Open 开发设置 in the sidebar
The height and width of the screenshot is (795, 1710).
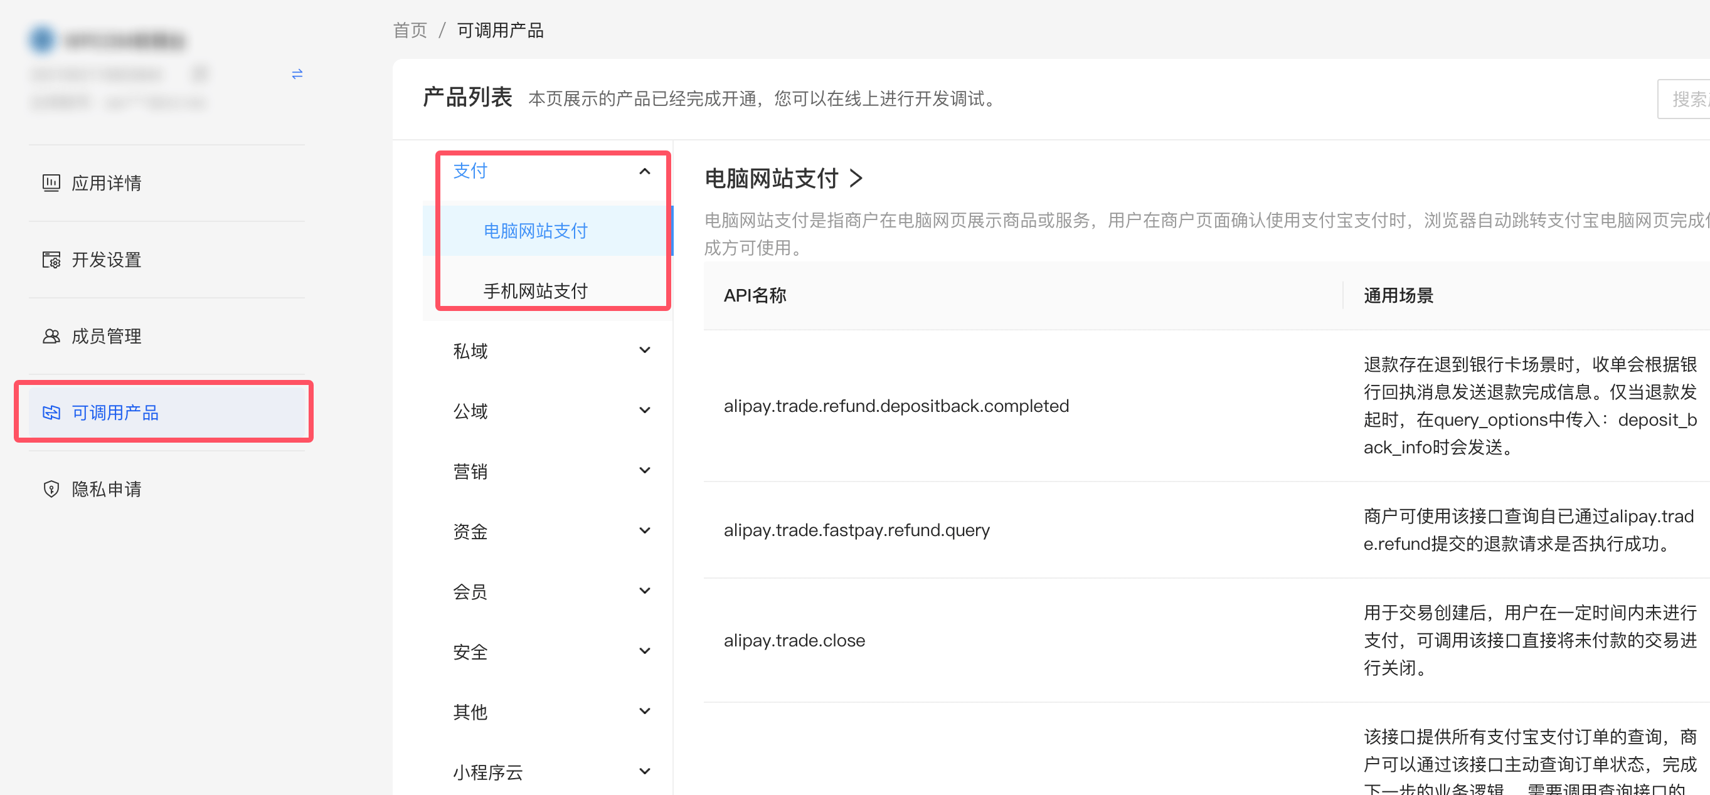(167, 260)
